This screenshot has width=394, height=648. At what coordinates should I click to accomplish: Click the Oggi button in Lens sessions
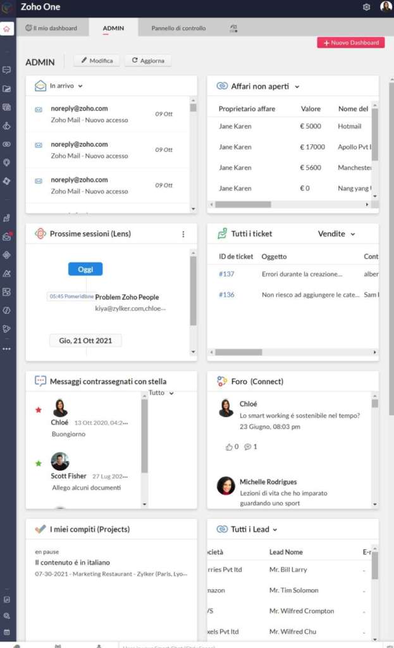85,269
